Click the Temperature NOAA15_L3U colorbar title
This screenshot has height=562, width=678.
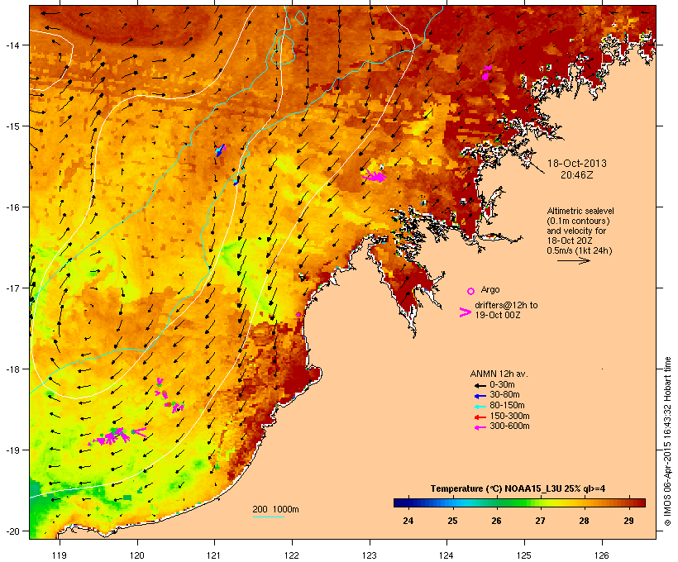tap(518, 489)
